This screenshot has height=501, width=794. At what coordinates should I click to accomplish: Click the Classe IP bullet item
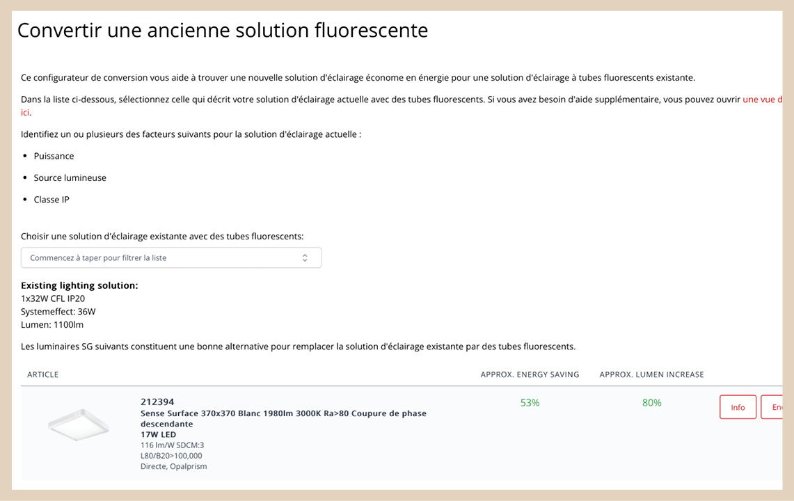point(51,200)
